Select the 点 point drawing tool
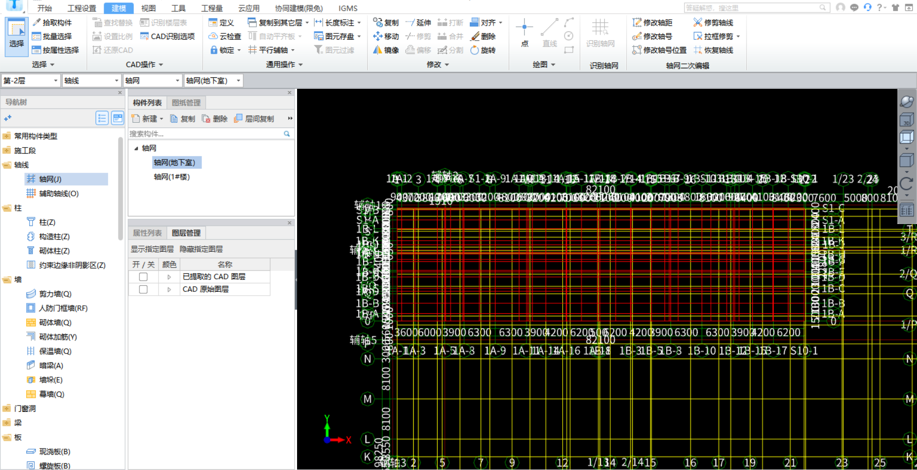917x470 pixels. [x=524, y=33]
